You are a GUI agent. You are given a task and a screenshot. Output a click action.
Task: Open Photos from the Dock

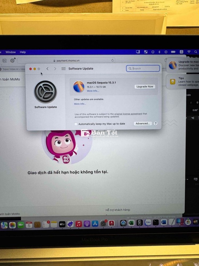pyautogui.click(x=12, y=225)
